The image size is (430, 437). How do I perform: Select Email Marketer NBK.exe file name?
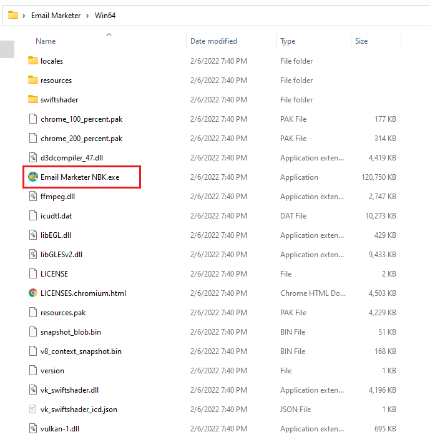pyautogui.click(x=80, y=177)
